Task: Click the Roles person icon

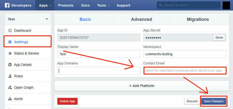Action: 10,76
